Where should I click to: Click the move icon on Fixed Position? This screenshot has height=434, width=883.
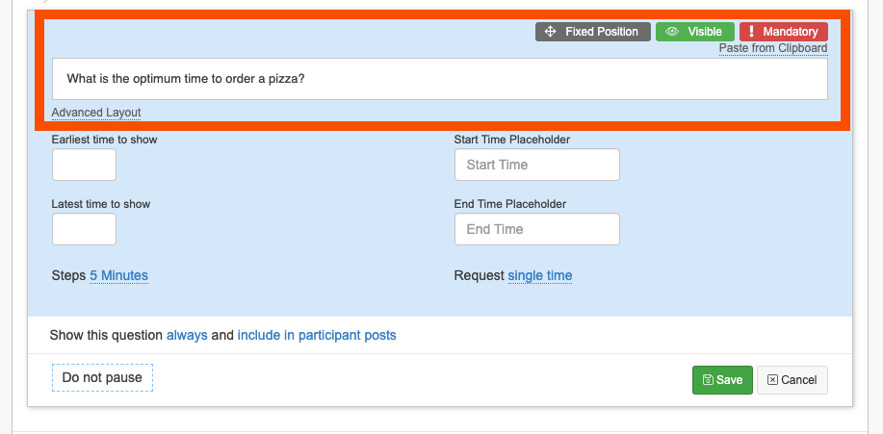tap(551, 32)
